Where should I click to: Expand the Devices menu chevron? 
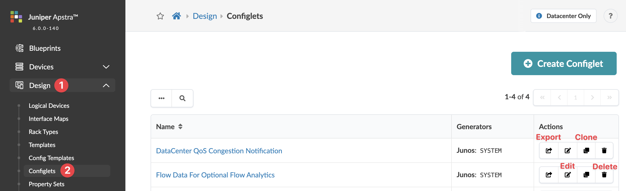click(106, 67)
